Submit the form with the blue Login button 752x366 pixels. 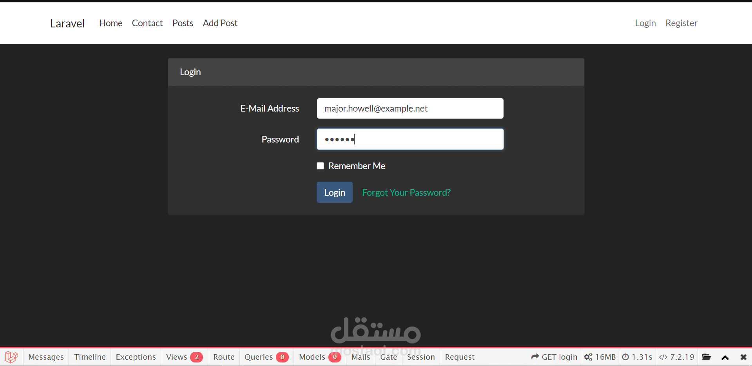tap(335, 192)
